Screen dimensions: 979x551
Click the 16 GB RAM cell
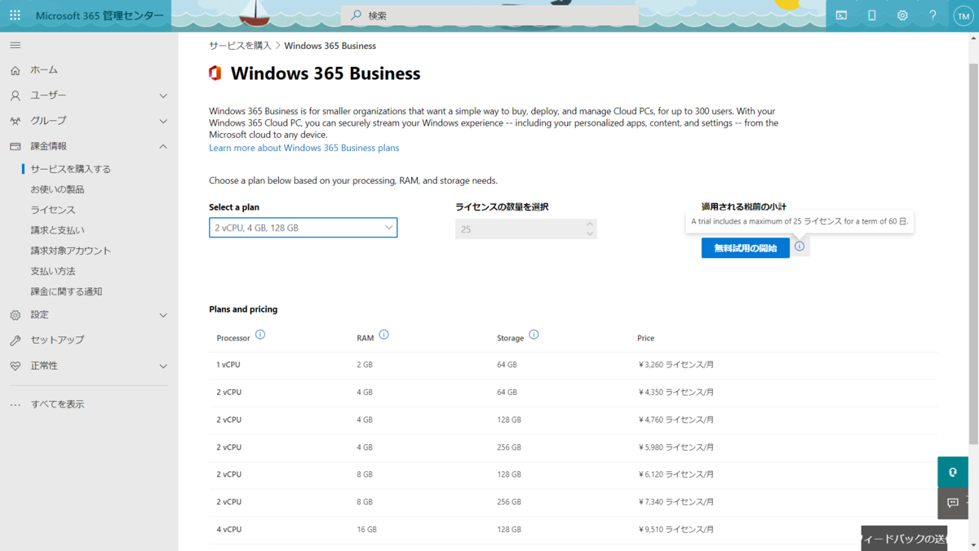tap(366, 530)
